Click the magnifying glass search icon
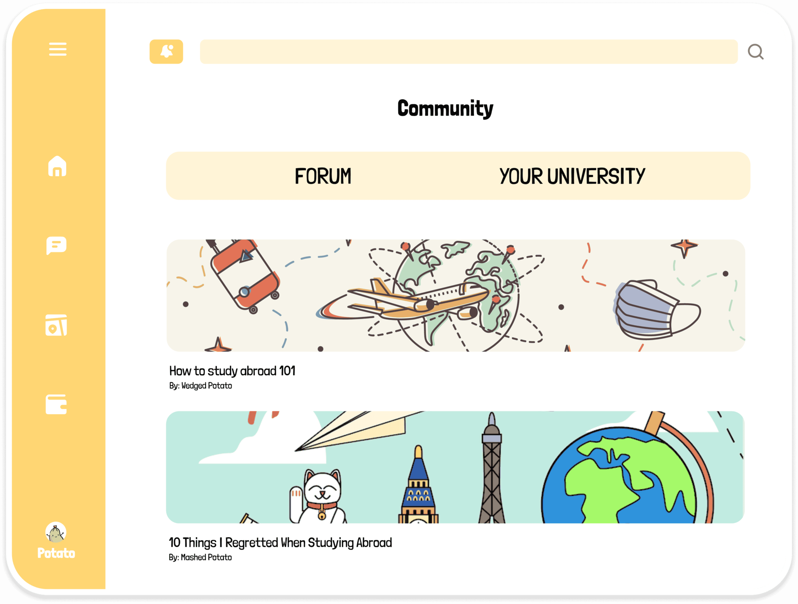Screen dimensions: 798x604 point(755,52)
